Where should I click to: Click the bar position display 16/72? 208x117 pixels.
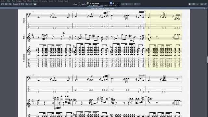90,6
